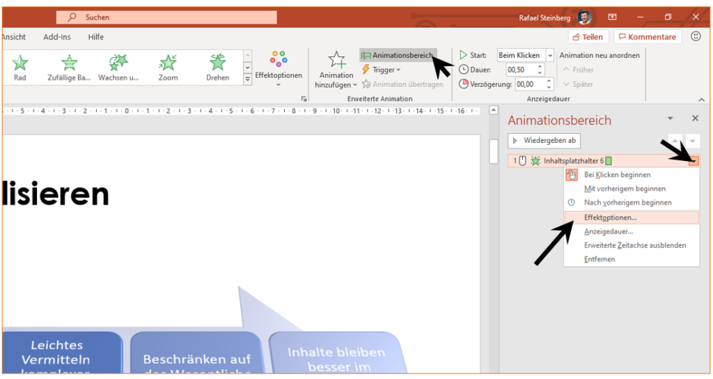Apply the Drehen animation effect
This screenshot has height=379, width=713.
tap(217, 68)
